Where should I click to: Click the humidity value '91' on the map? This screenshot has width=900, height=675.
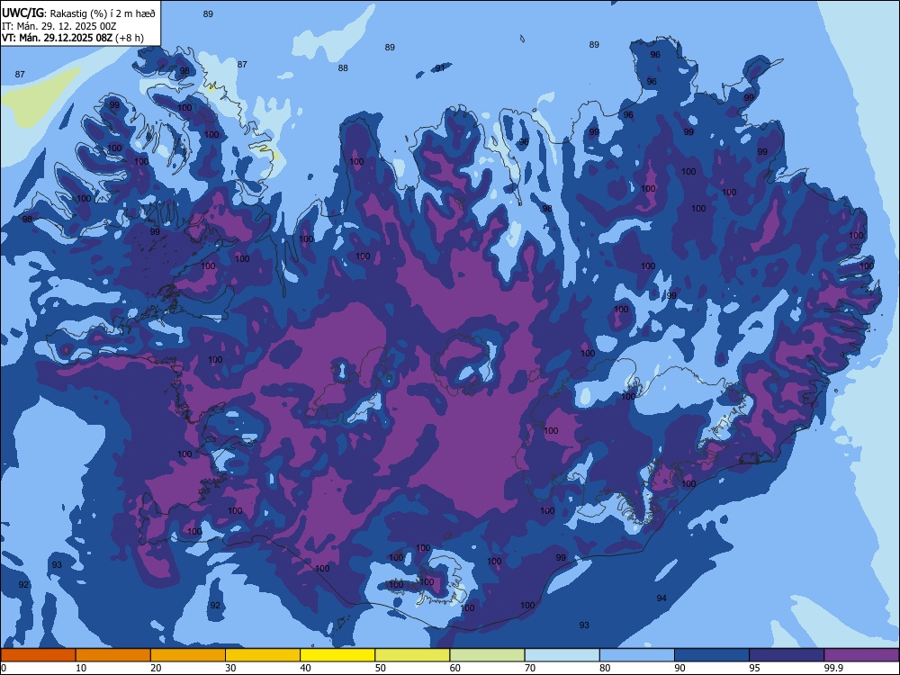tap(440, 67)
